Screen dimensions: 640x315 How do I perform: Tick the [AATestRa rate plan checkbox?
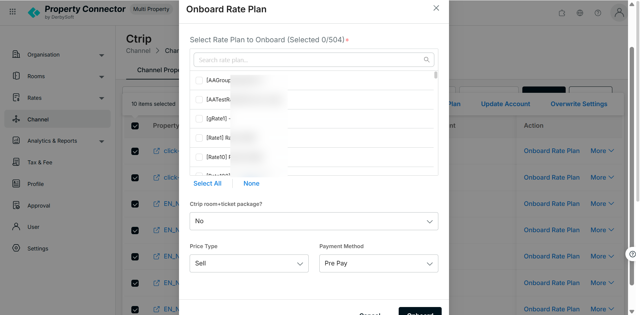199,100
